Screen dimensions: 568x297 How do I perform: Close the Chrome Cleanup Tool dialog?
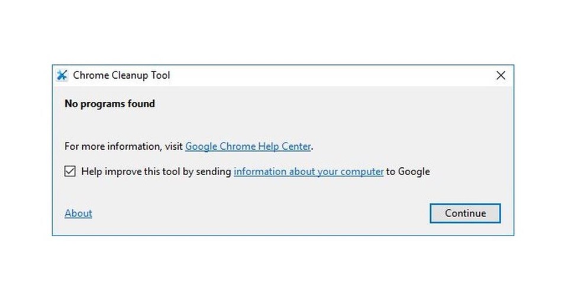tap(501, 75)
